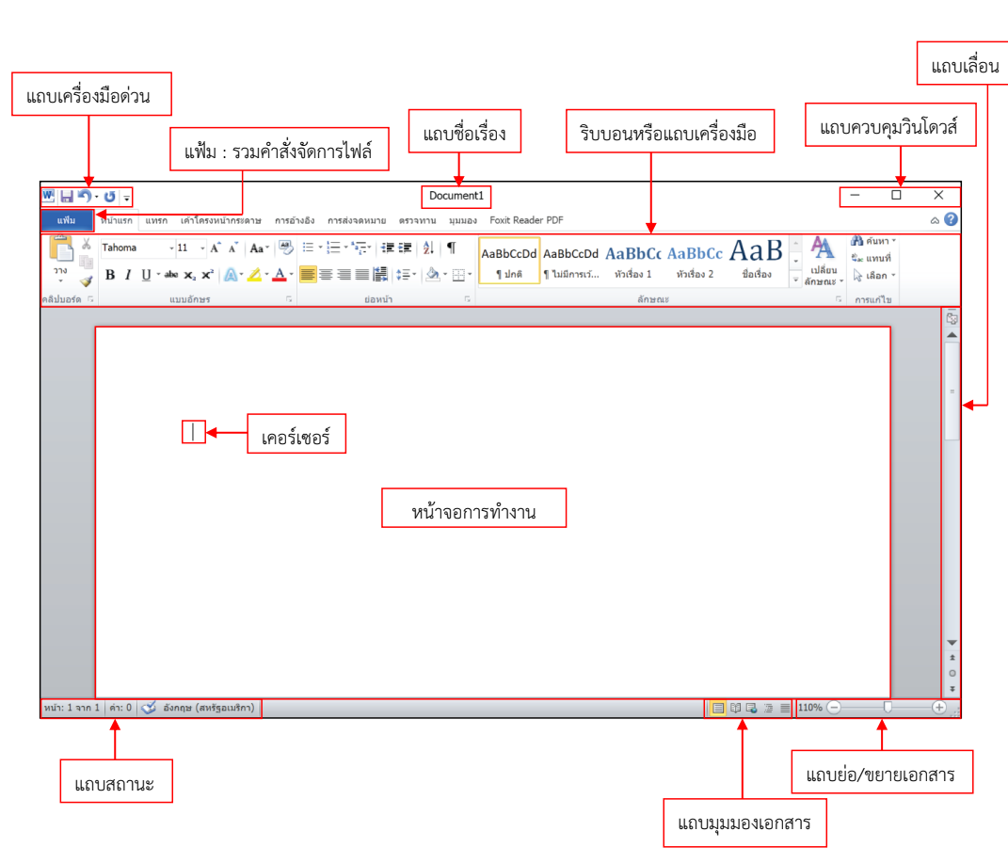The image size is (1008, 863).
Task: Click the Save icon in Quick Access Toolbar
Action: point(67,197)
